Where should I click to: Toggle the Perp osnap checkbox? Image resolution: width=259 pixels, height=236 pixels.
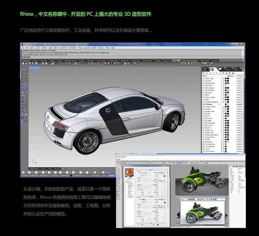pos(60,172)
